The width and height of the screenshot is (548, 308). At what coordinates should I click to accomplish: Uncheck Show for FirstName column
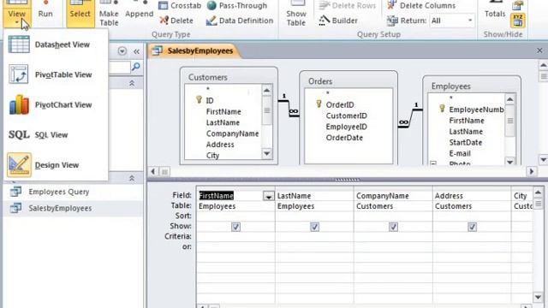(236, 227)
